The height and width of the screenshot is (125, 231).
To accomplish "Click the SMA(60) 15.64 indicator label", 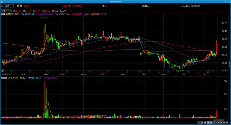I will 62,14.
